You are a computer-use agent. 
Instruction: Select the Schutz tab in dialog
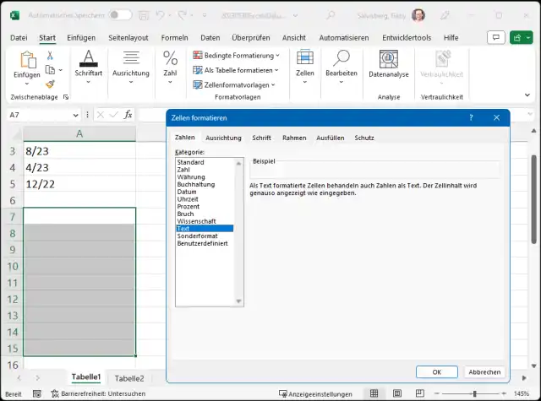point(364,138)
